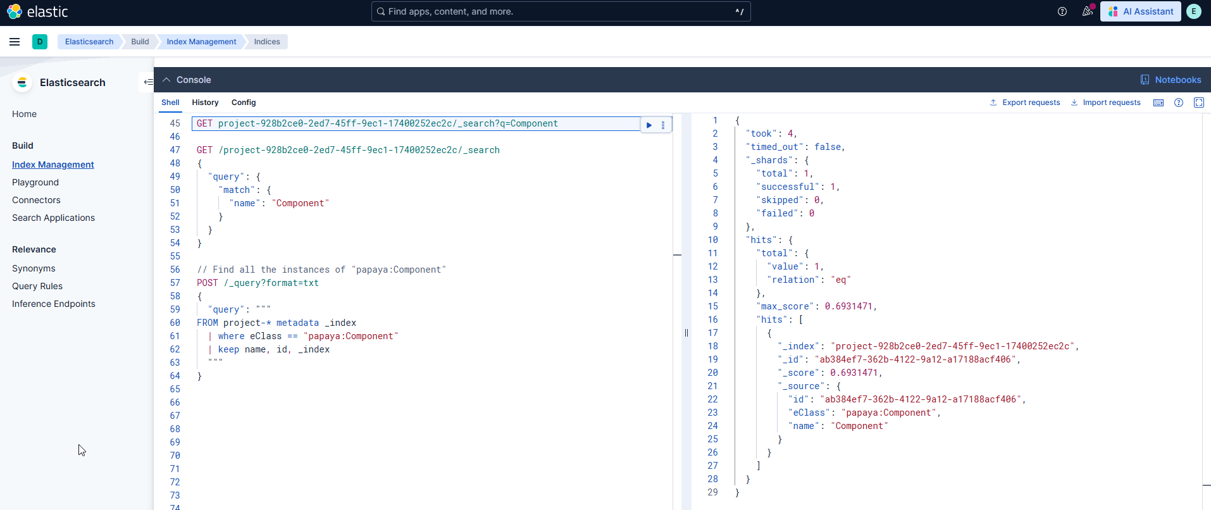
Task: Click the "max_score" line in output
Action: coord(816,306)
